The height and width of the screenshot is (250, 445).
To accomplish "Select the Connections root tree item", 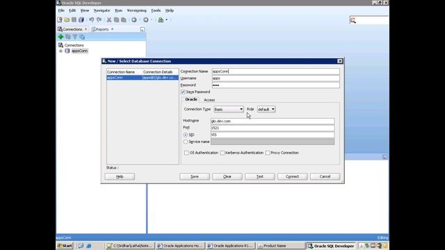I will 74,45.
